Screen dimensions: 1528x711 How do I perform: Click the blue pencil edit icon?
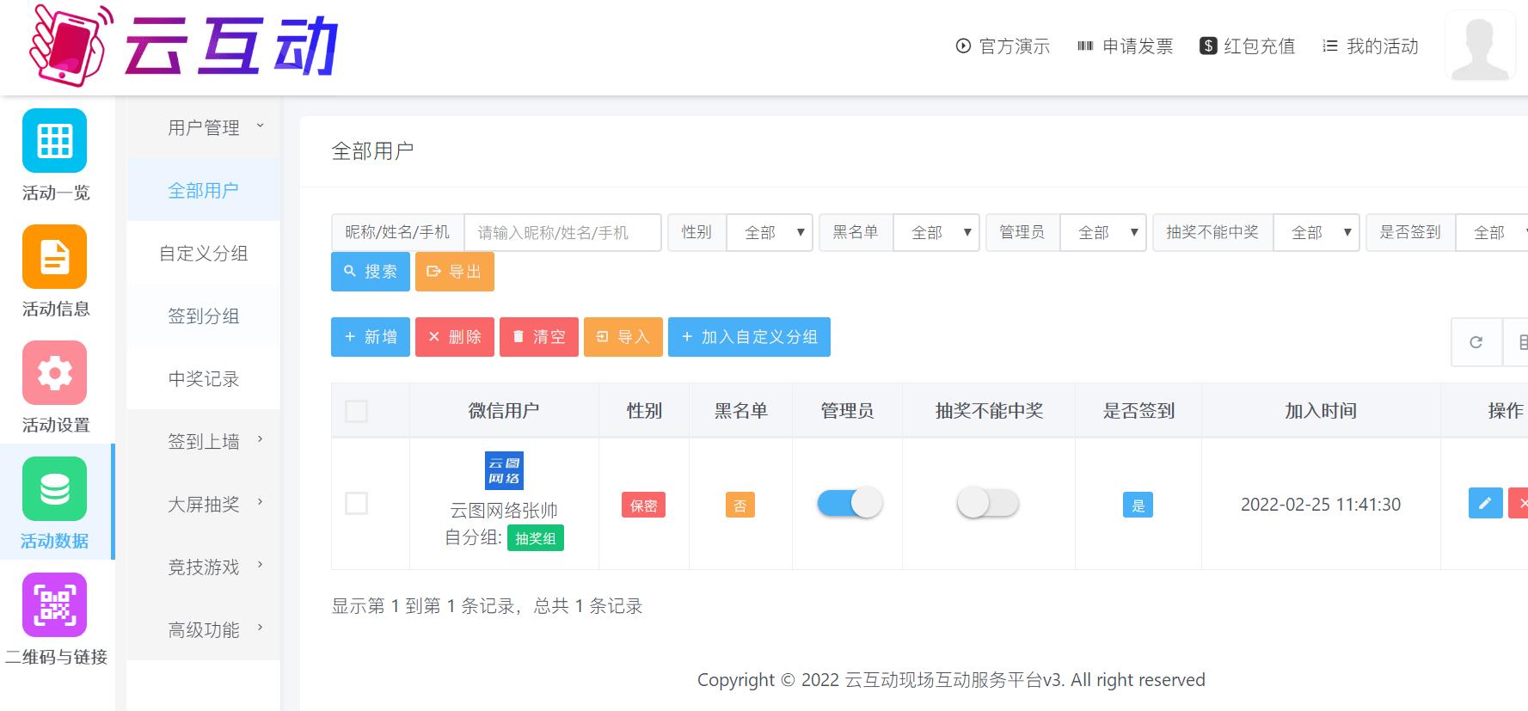coord(1485,504)
